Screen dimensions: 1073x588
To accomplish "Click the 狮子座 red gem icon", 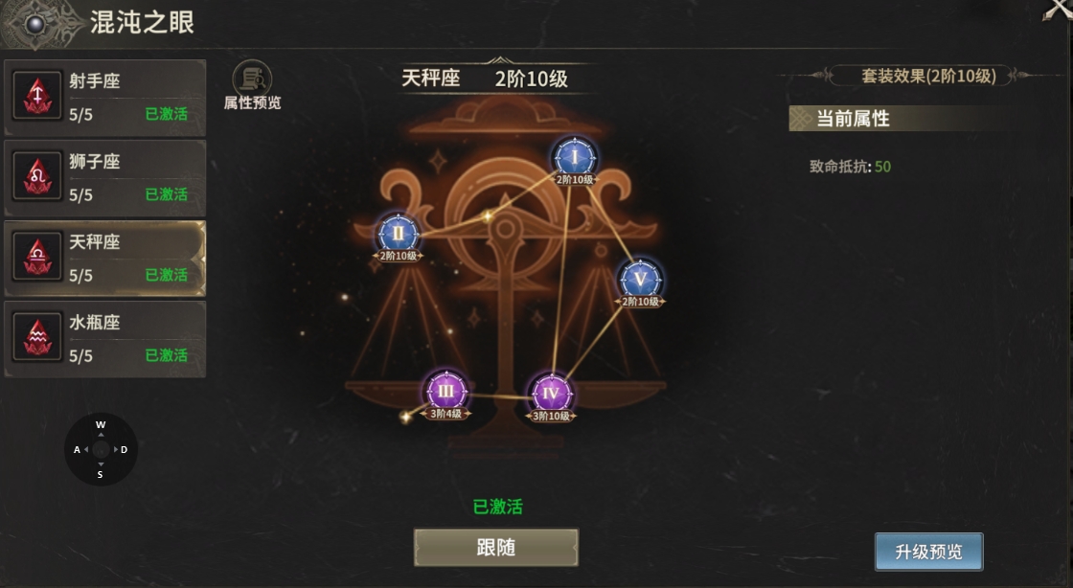I will (37, 177).
